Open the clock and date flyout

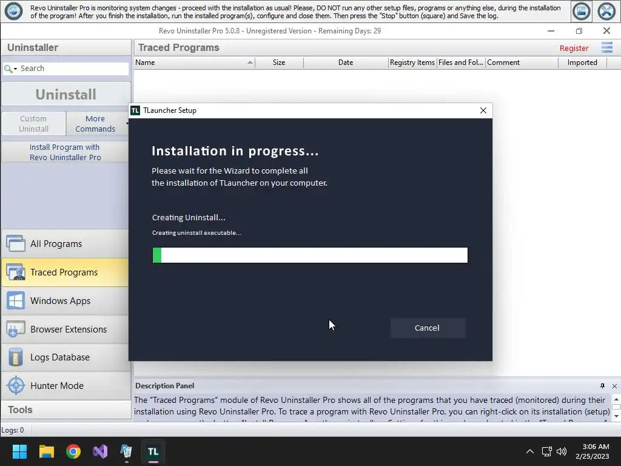[592, 451]
